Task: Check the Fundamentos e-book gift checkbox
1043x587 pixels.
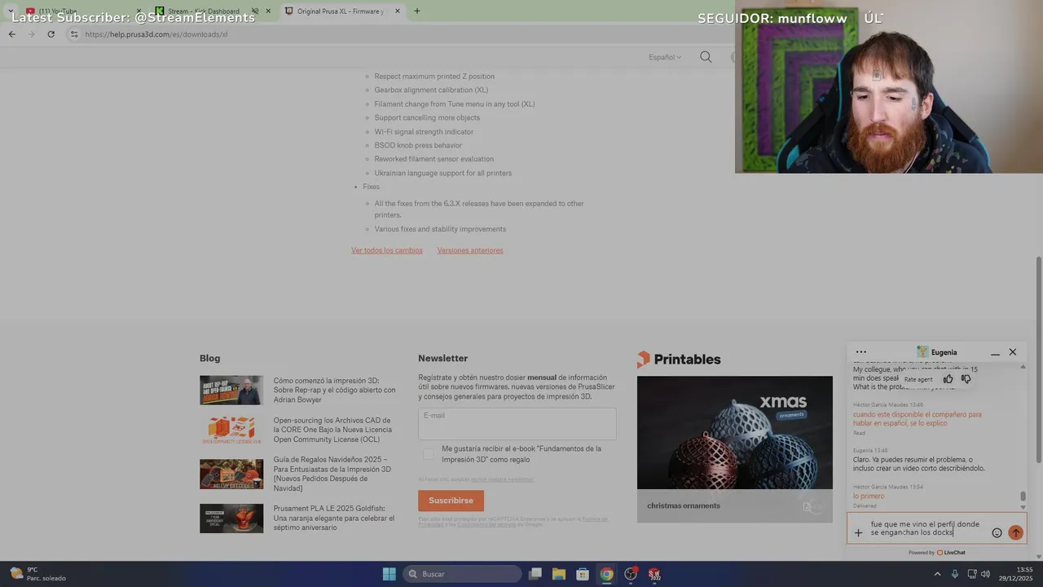Action: pyautogui.click(x=429, y=453)
